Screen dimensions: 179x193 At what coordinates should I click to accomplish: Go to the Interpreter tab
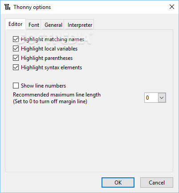(x=80, y=25)
